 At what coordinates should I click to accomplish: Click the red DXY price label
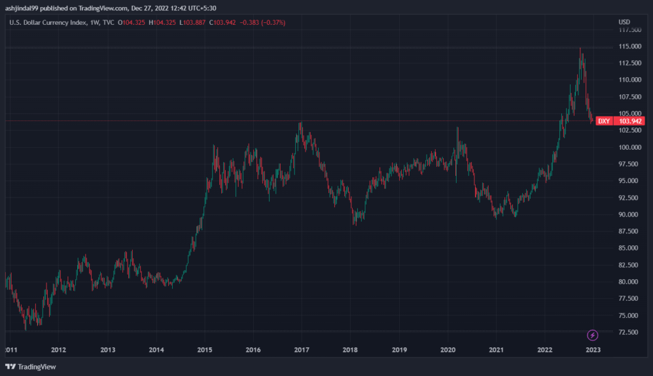(604, 121)
